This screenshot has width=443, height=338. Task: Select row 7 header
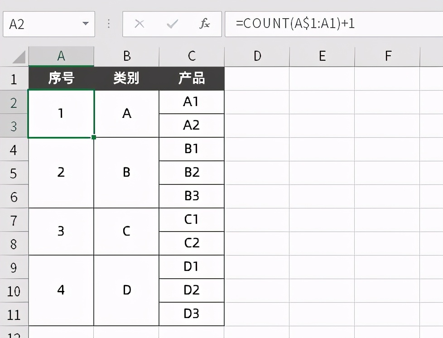tap(14, 220)
